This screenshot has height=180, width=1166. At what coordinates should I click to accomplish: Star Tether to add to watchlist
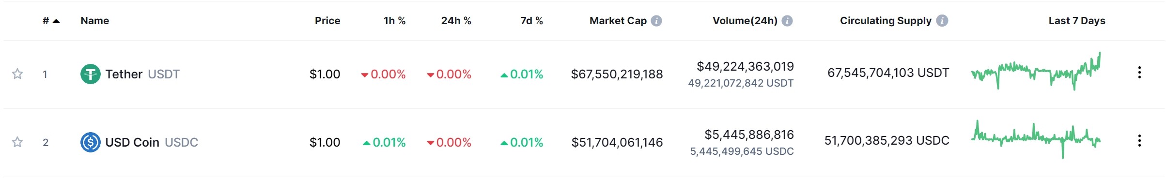click(x=17, y=74)
